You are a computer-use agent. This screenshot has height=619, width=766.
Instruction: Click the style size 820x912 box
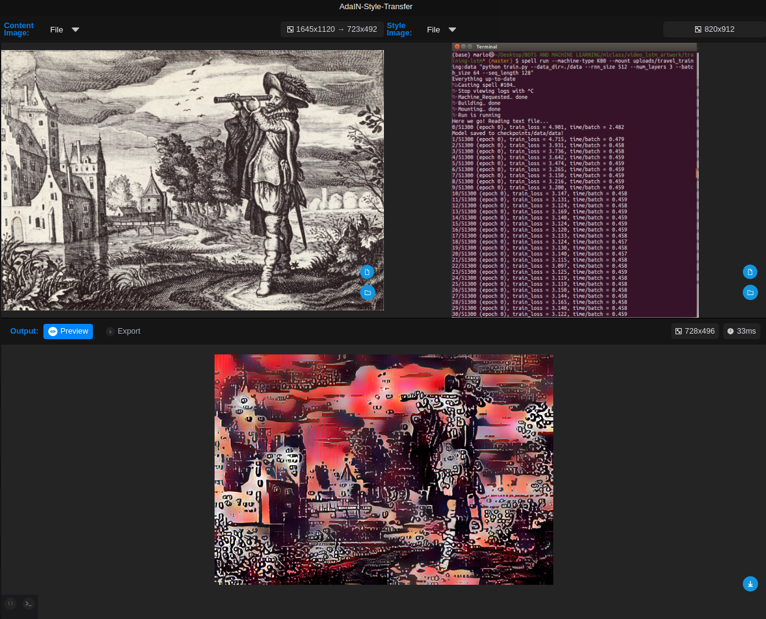click(715, 29)
